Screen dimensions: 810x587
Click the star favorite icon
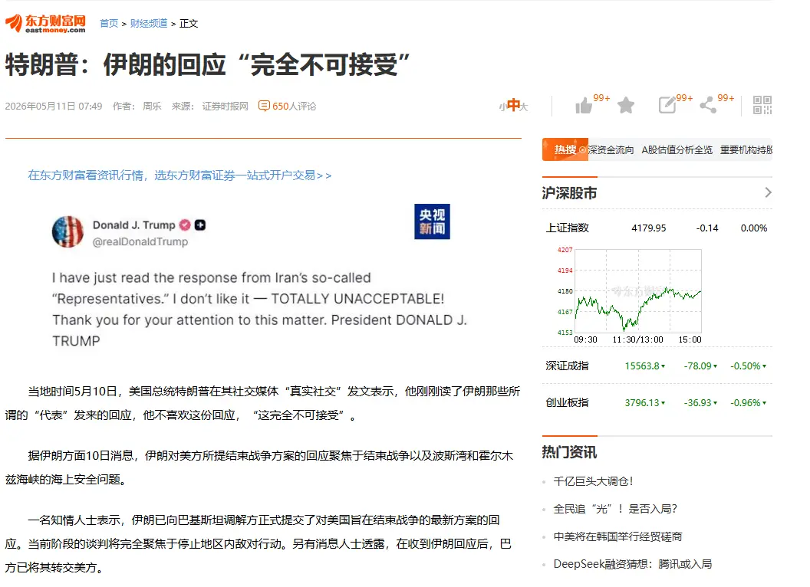click(626, 105)
